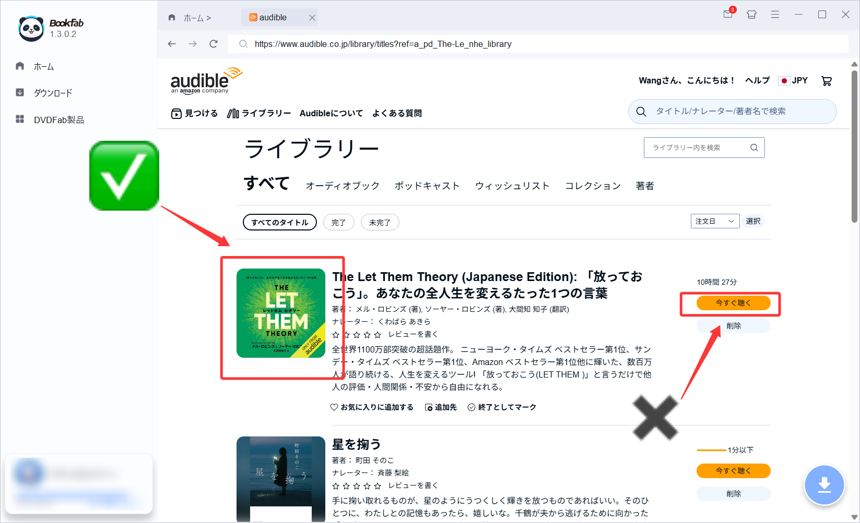Reload the page with refresh icon
The image size is (860, 523).
click(214, 44)
